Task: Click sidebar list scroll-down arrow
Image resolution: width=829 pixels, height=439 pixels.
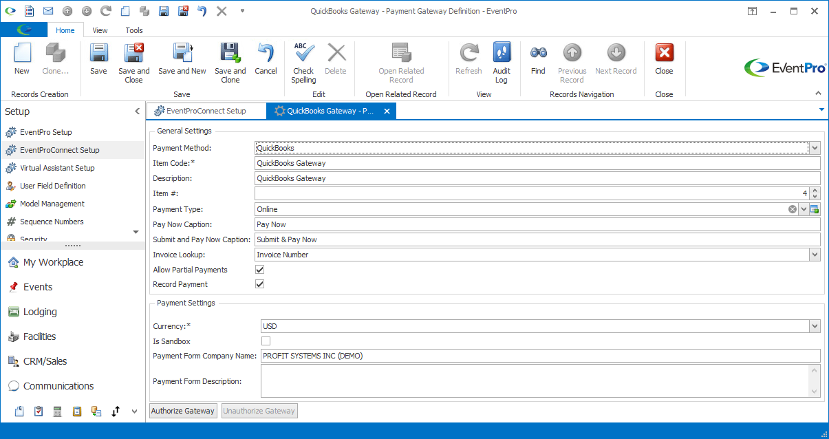Action: pos(136,233)
